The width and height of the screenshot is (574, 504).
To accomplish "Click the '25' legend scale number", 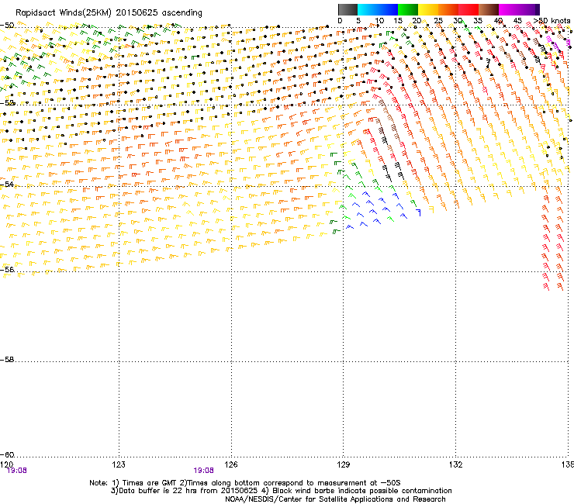I will [438, 21].
